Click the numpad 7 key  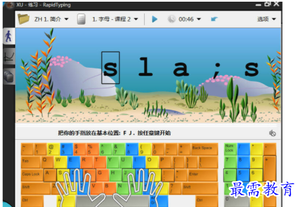coord(230,162)
